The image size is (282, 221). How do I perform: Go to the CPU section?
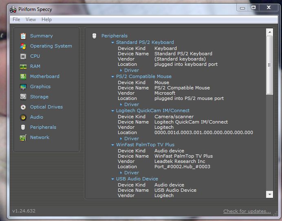pyautogui.click(x=35, y=56)
